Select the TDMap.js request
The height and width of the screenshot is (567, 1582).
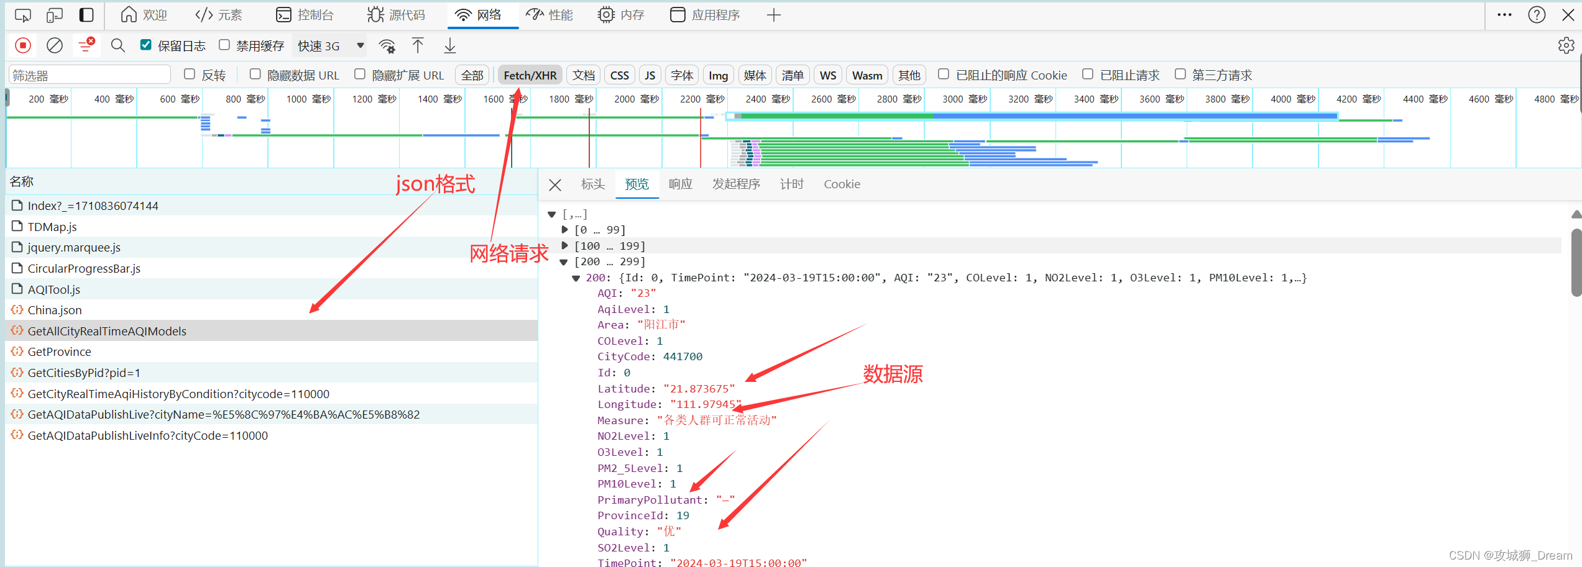[x=272, y=227]
